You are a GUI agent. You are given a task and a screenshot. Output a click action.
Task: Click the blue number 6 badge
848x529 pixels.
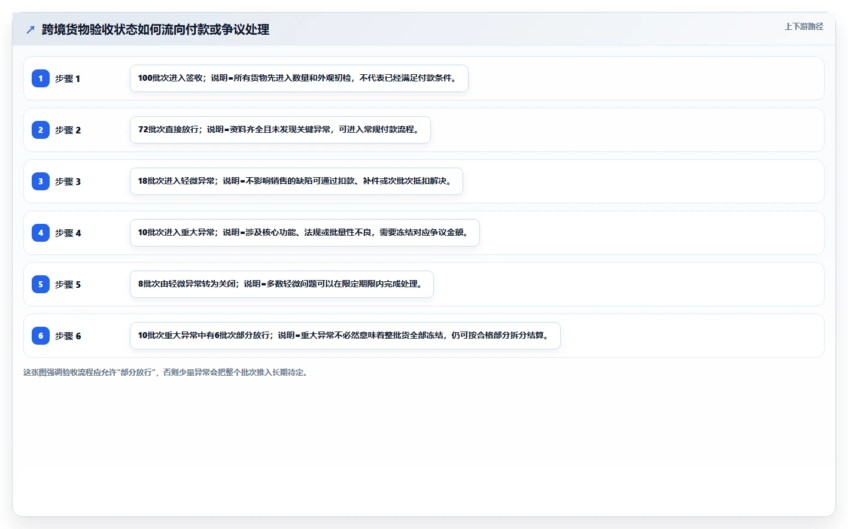click(41, 336)
